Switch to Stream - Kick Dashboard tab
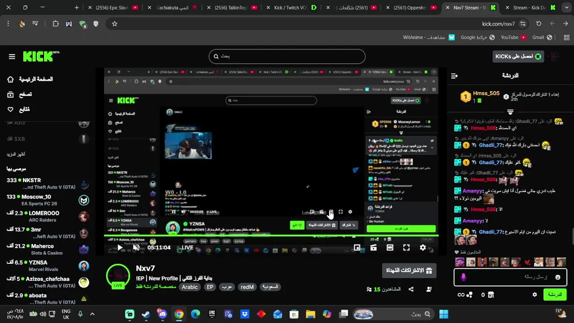 click(530, 8)
